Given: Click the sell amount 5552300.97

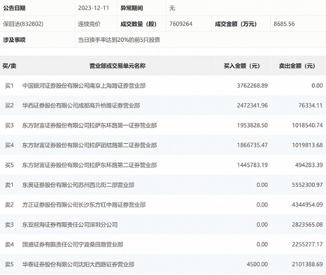Looking at the screenshot, I should (307, 184).
